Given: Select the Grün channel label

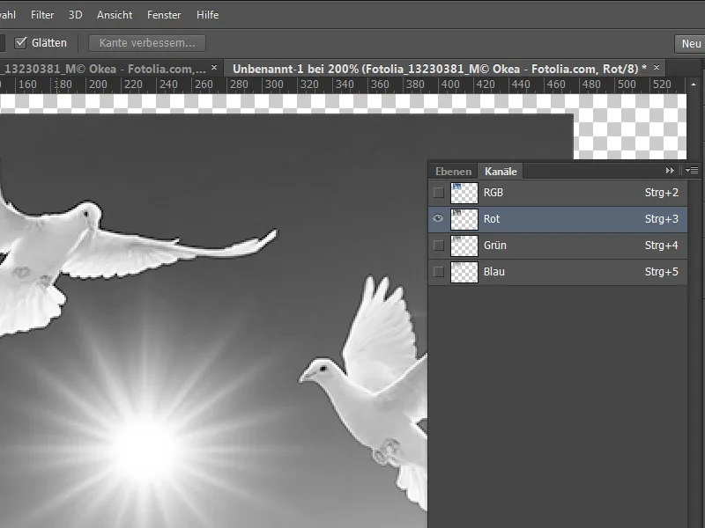Looking at the screenshot, I should (495, 246).
